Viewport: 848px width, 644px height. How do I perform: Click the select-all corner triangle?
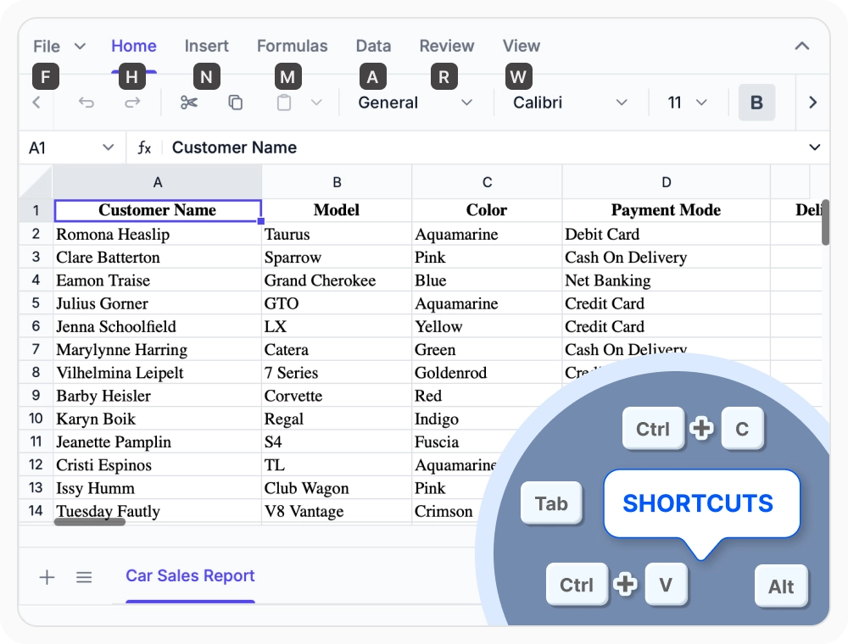[x=36, y=182]
